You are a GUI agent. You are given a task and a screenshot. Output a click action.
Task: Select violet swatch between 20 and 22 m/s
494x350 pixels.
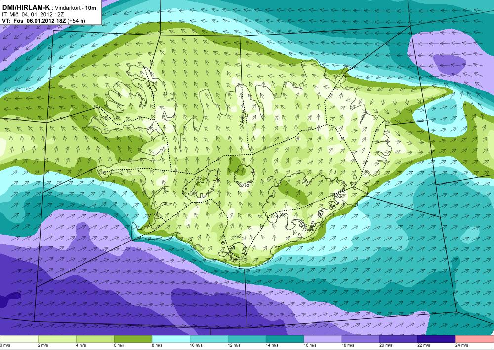[x=399, y=339]
